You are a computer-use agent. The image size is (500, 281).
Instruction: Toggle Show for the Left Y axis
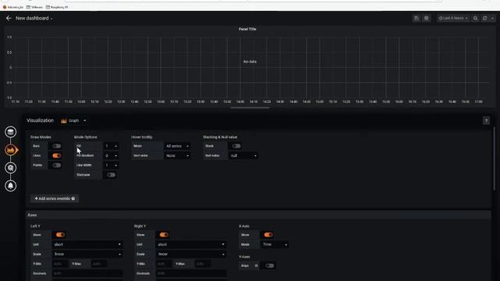(x=60, y=235)
